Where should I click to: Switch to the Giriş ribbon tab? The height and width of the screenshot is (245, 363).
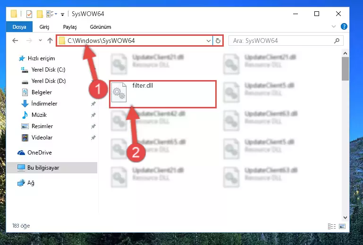tap(44, 27)
